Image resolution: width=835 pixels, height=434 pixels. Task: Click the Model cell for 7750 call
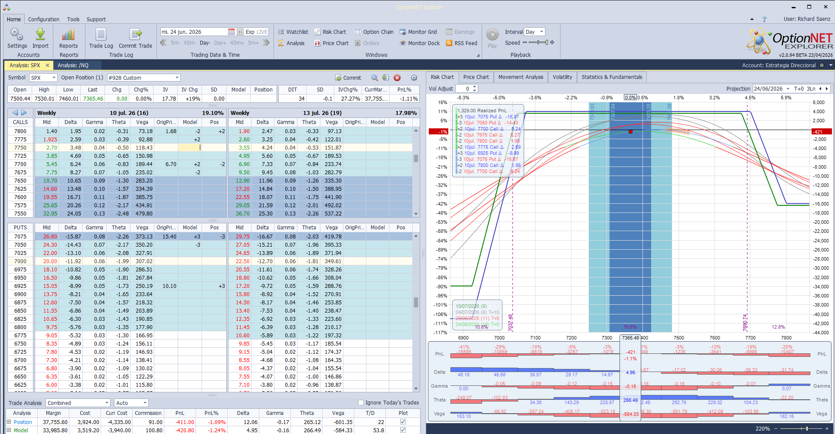pos(190,147)
